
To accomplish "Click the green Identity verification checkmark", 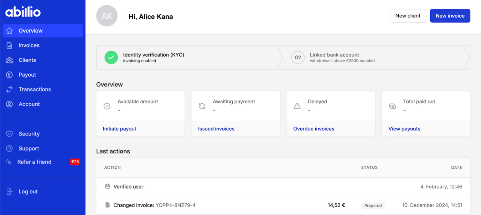I will tap(111, 57).
